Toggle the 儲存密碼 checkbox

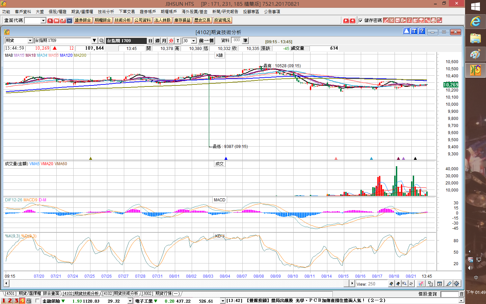[x=360, y=21]
